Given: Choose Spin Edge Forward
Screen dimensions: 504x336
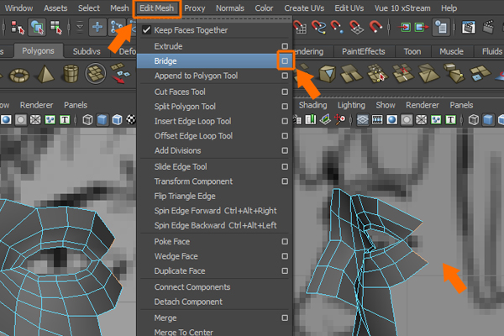Looking at the screenshot, I should 215,211.
